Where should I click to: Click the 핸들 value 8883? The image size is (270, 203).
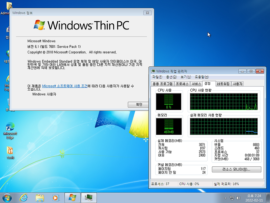[x=256, y=144]
